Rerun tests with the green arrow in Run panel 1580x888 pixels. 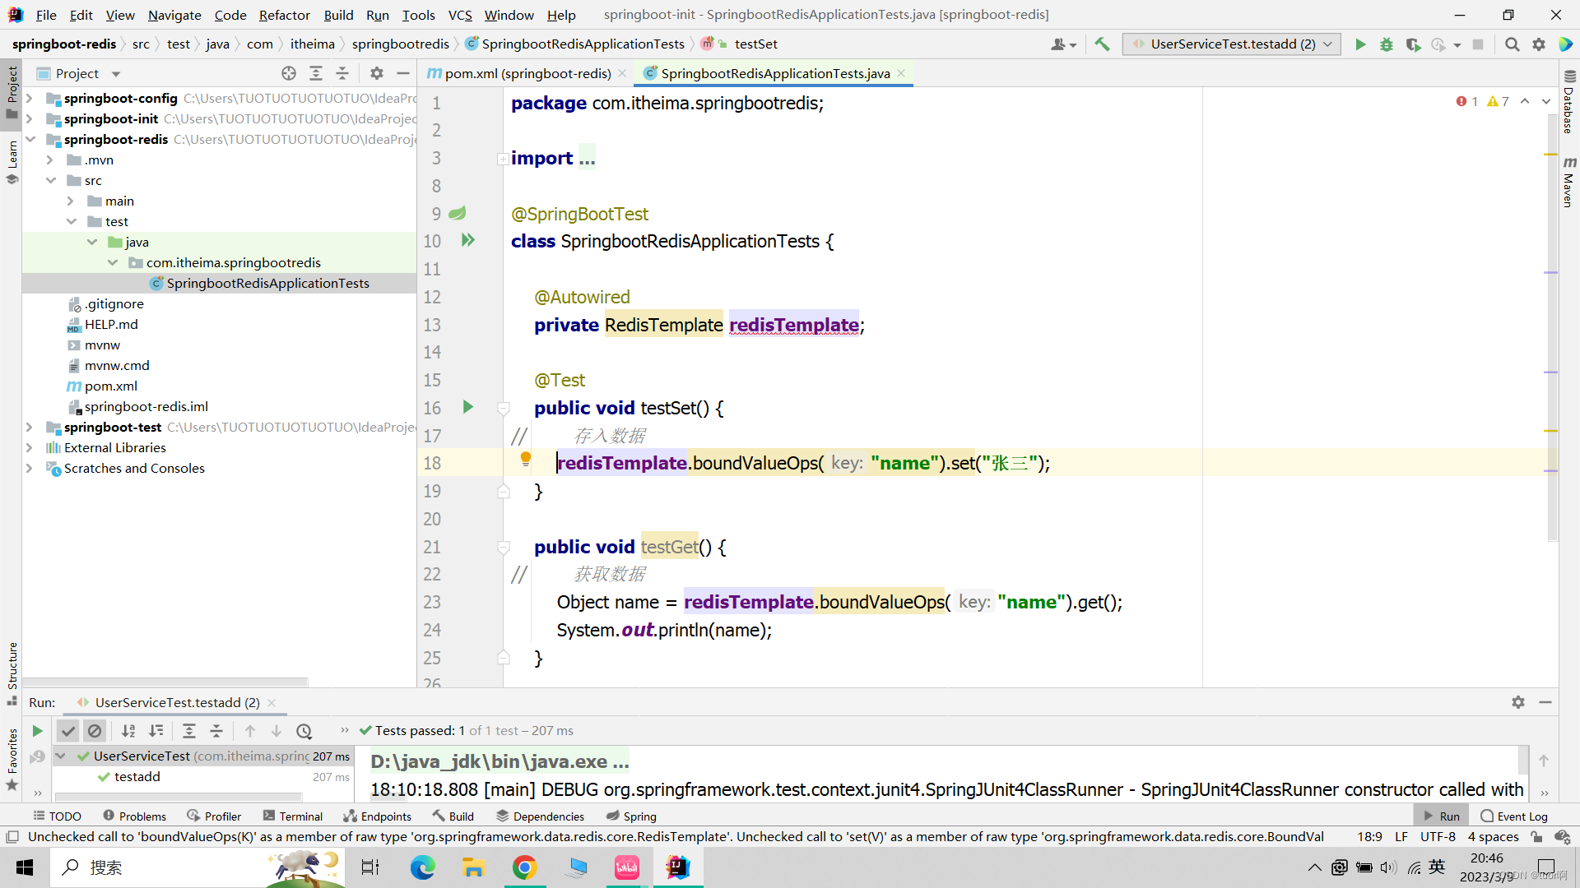coord(36,730)
